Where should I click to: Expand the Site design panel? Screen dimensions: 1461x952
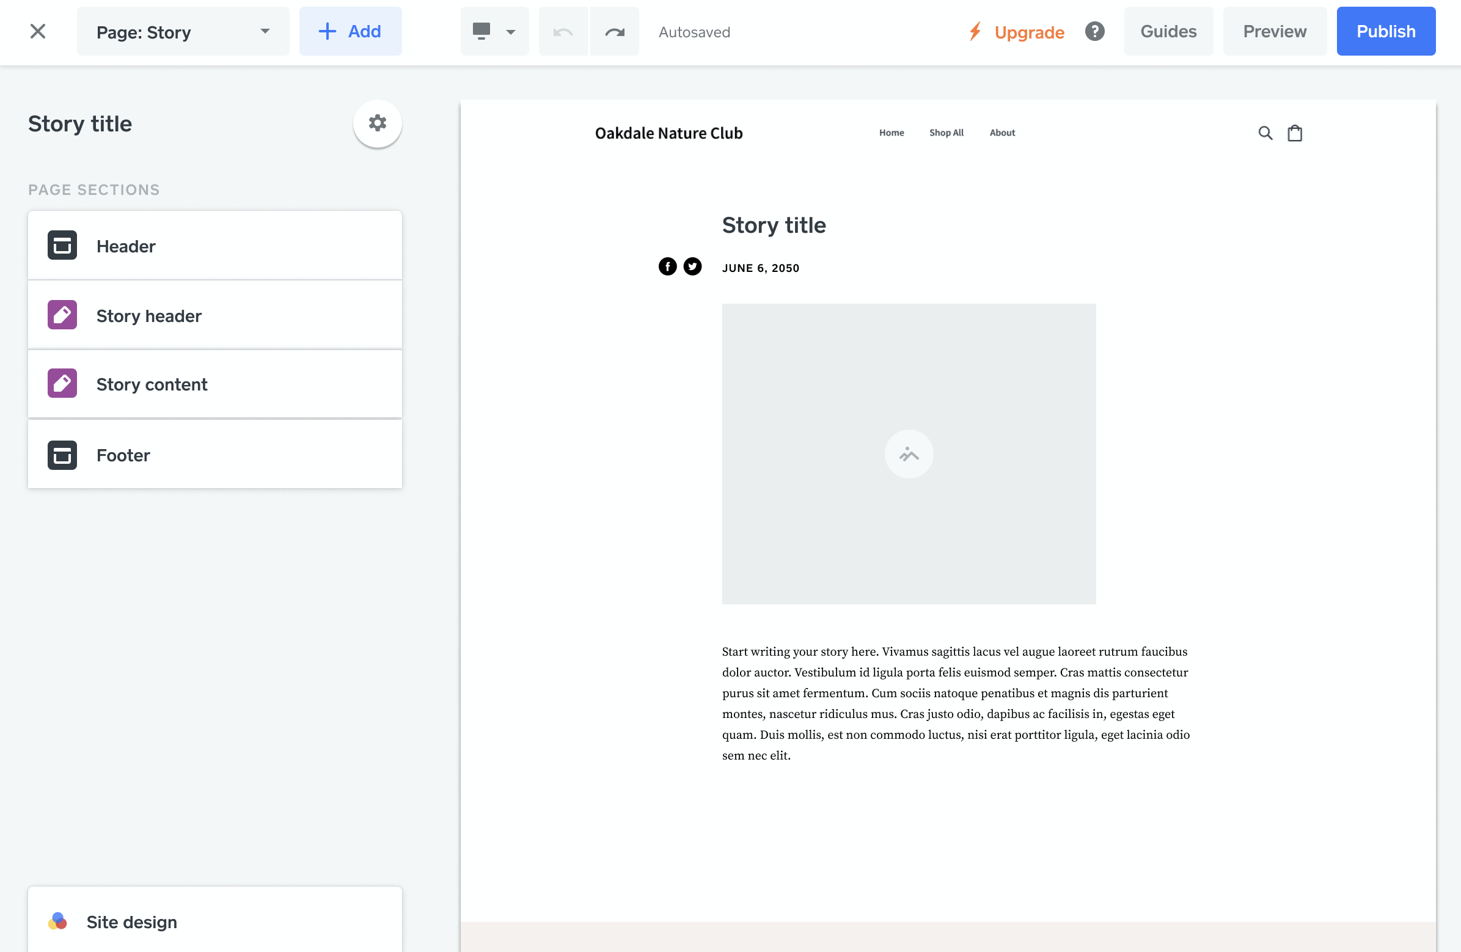pyautogui.click(x=131, y=921)
